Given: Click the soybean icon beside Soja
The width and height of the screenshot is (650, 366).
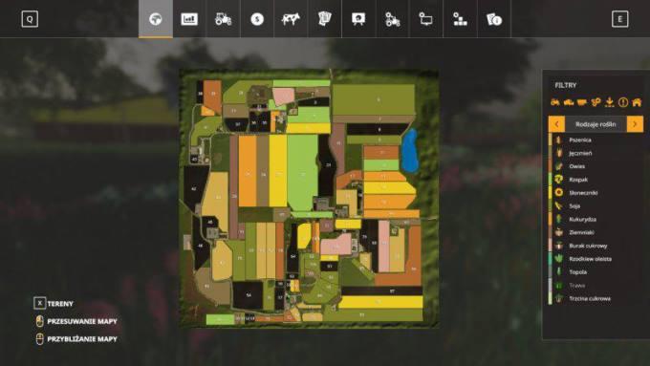Looking at the screenshot, I should click(x=559, y=206).
